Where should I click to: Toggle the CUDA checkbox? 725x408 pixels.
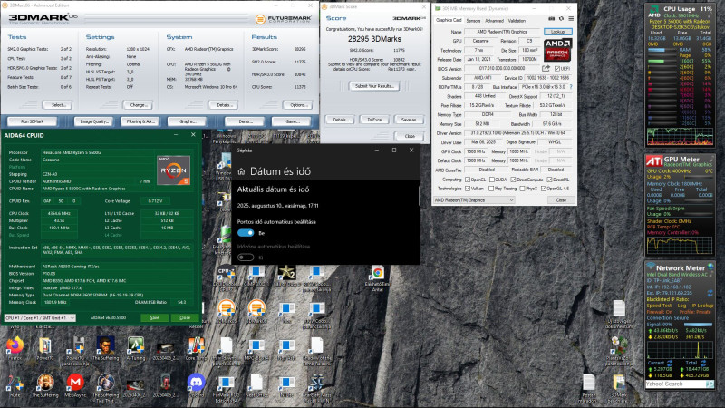click(x=492, y=180)
